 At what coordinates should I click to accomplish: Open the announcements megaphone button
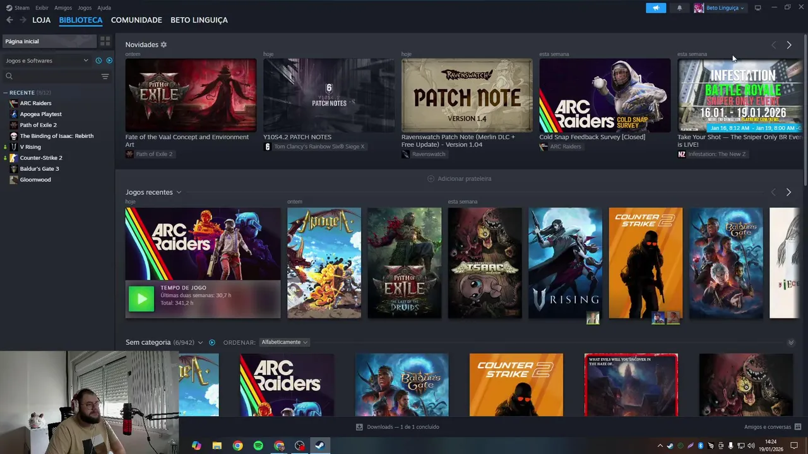[x=656, y=8]
